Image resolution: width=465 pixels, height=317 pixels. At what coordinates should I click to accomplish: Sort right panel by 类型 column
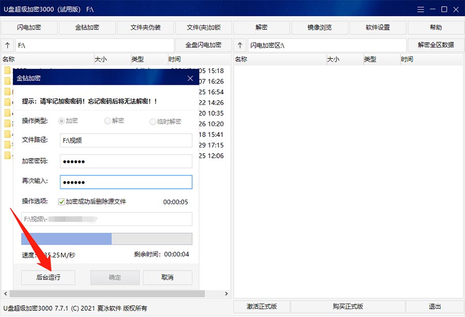click(382, 59)
